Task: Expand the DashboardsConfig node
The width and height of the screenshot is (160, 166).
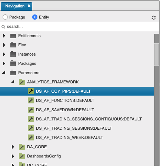Action: tap(13, 156)
